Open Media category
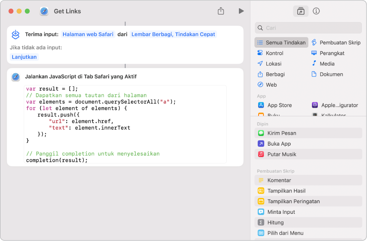 [323, 63]
